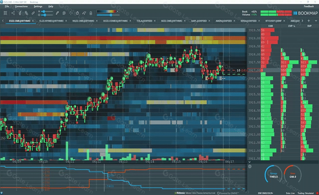Click the Feedback link
Image resolution: width=319 pixels, height=195 pixels.
click(x=309, y=6)
